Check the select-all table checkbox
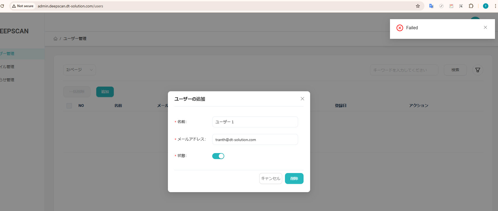Screen dimensions: 498x211 point(69,106)
